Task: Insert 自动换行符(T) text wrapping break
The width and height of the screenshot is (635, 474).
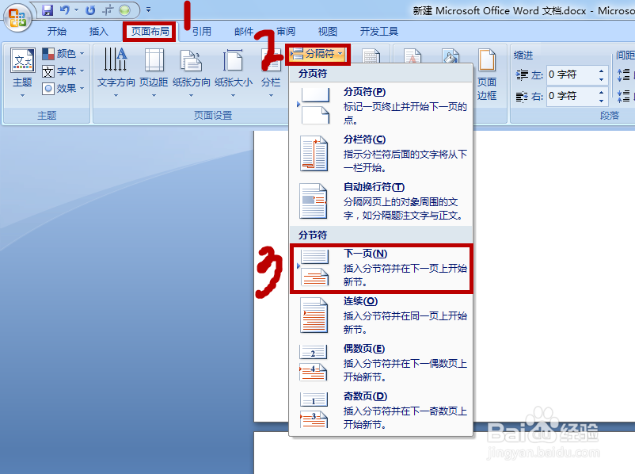Action: [x=381, y=201]
